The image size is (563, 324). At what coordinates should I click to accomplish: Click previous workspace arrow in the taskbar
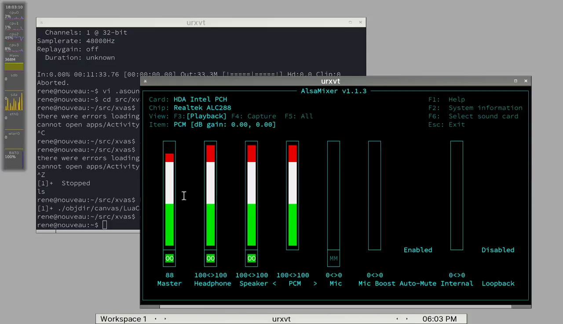pos(156,319)
